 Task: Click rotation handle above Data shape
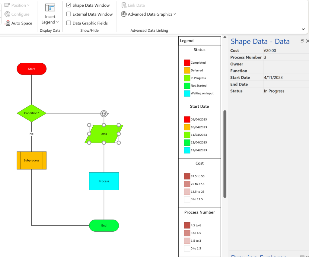tap(104, 114)
